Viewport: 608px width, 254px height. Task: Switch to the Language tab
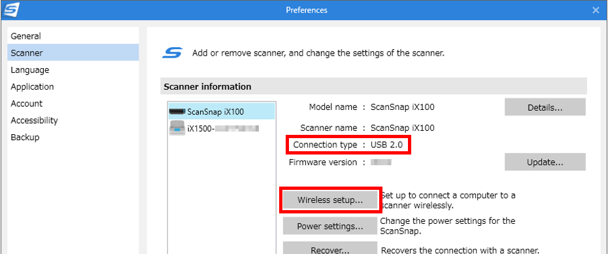click(73, 70)
